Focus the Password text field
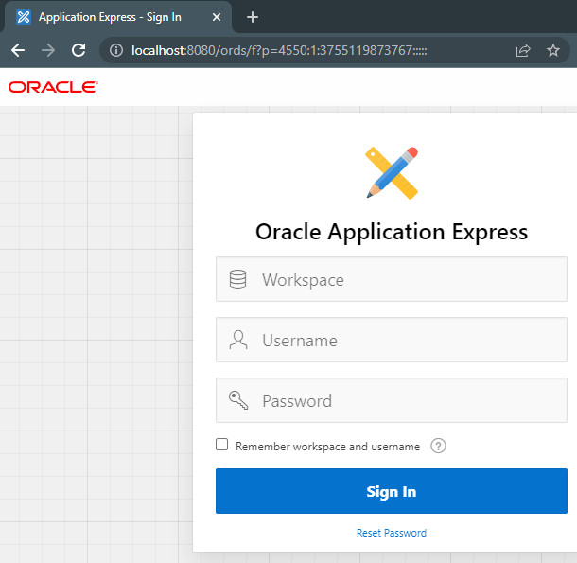The height and width of the screenshot is (563, 577). [x=407, y=400]
